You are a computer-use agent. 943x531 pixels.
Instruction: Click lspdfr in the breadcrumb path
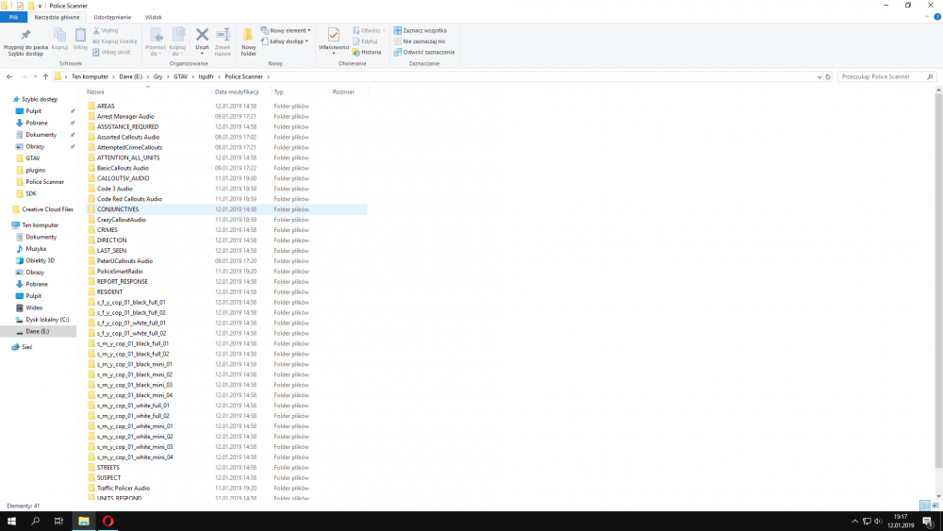click(x=207, y=76)
